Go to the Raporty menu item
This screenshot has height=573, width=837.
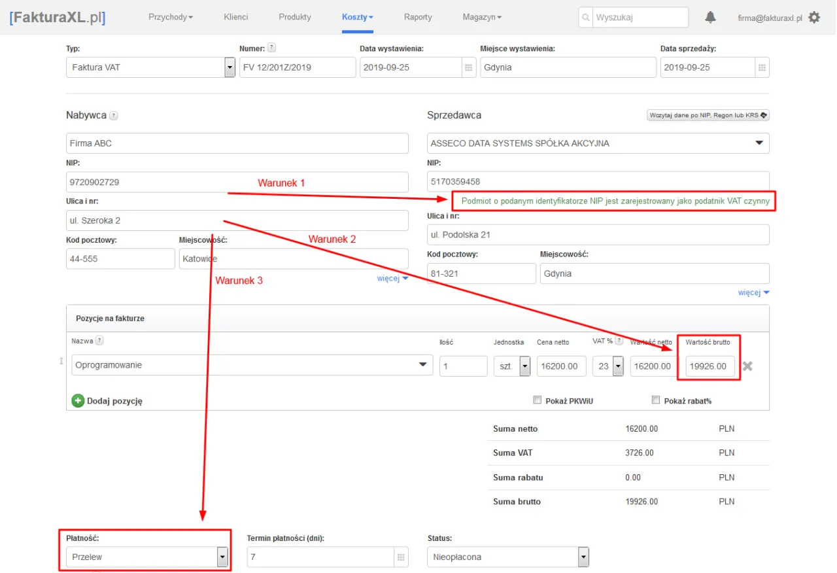coord(418,17)
